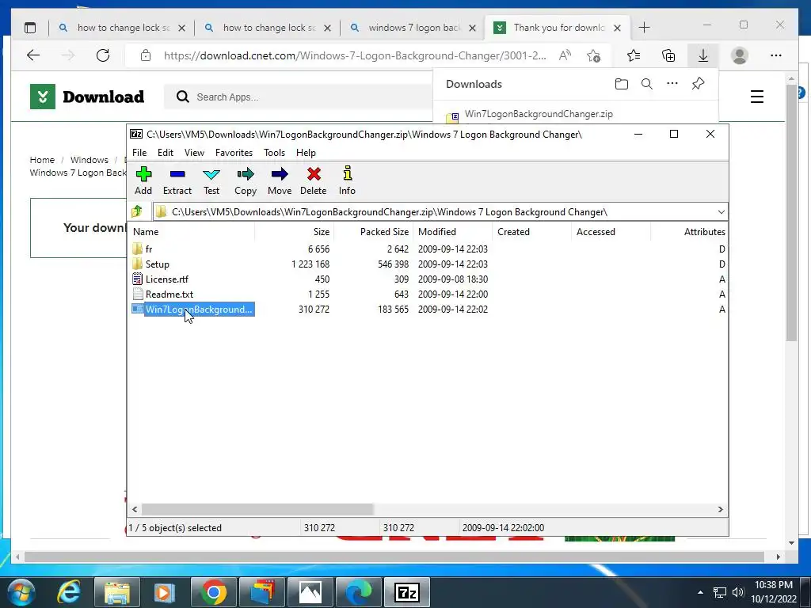The width and height of the screenshot is (811, 608).
Task: Toggle Edge Downloads toolbar button
Action: tap(703, 55)
